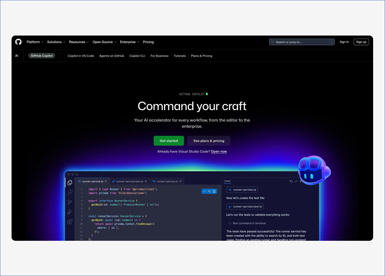Select the GitHub Copilot pill tab

tap(42, 56)
